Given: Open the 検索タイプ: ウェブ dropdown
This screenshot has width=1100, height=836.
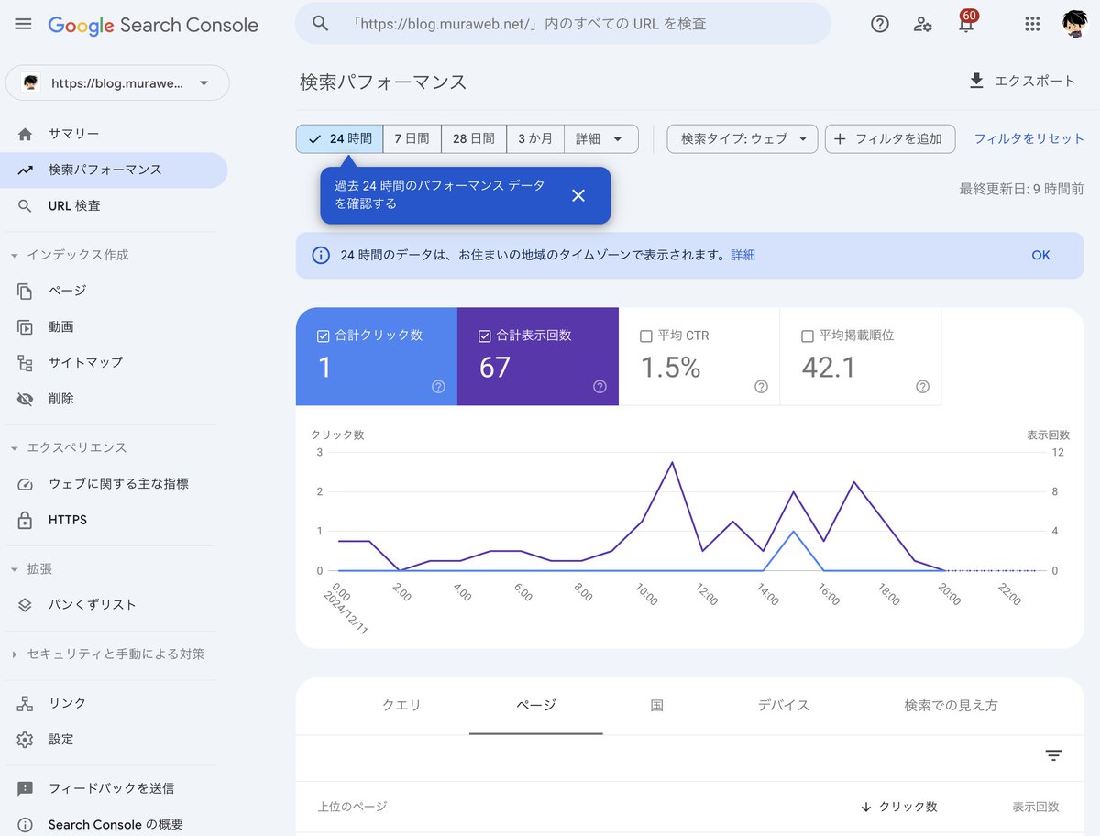Looking at the screenshot, I should pos(742,138).
